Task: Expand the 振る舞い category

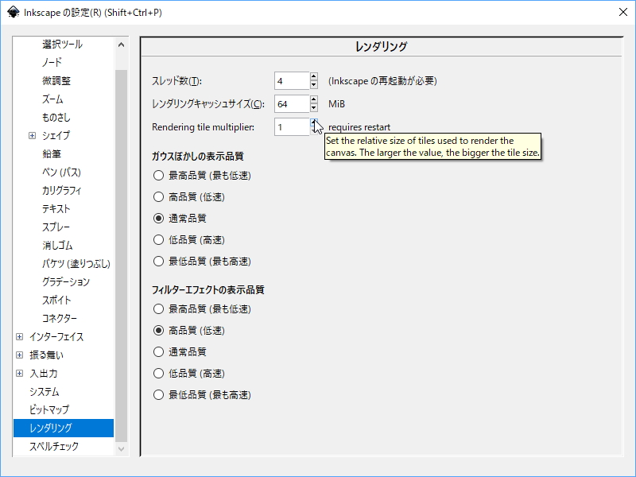Action: (19, 355)
